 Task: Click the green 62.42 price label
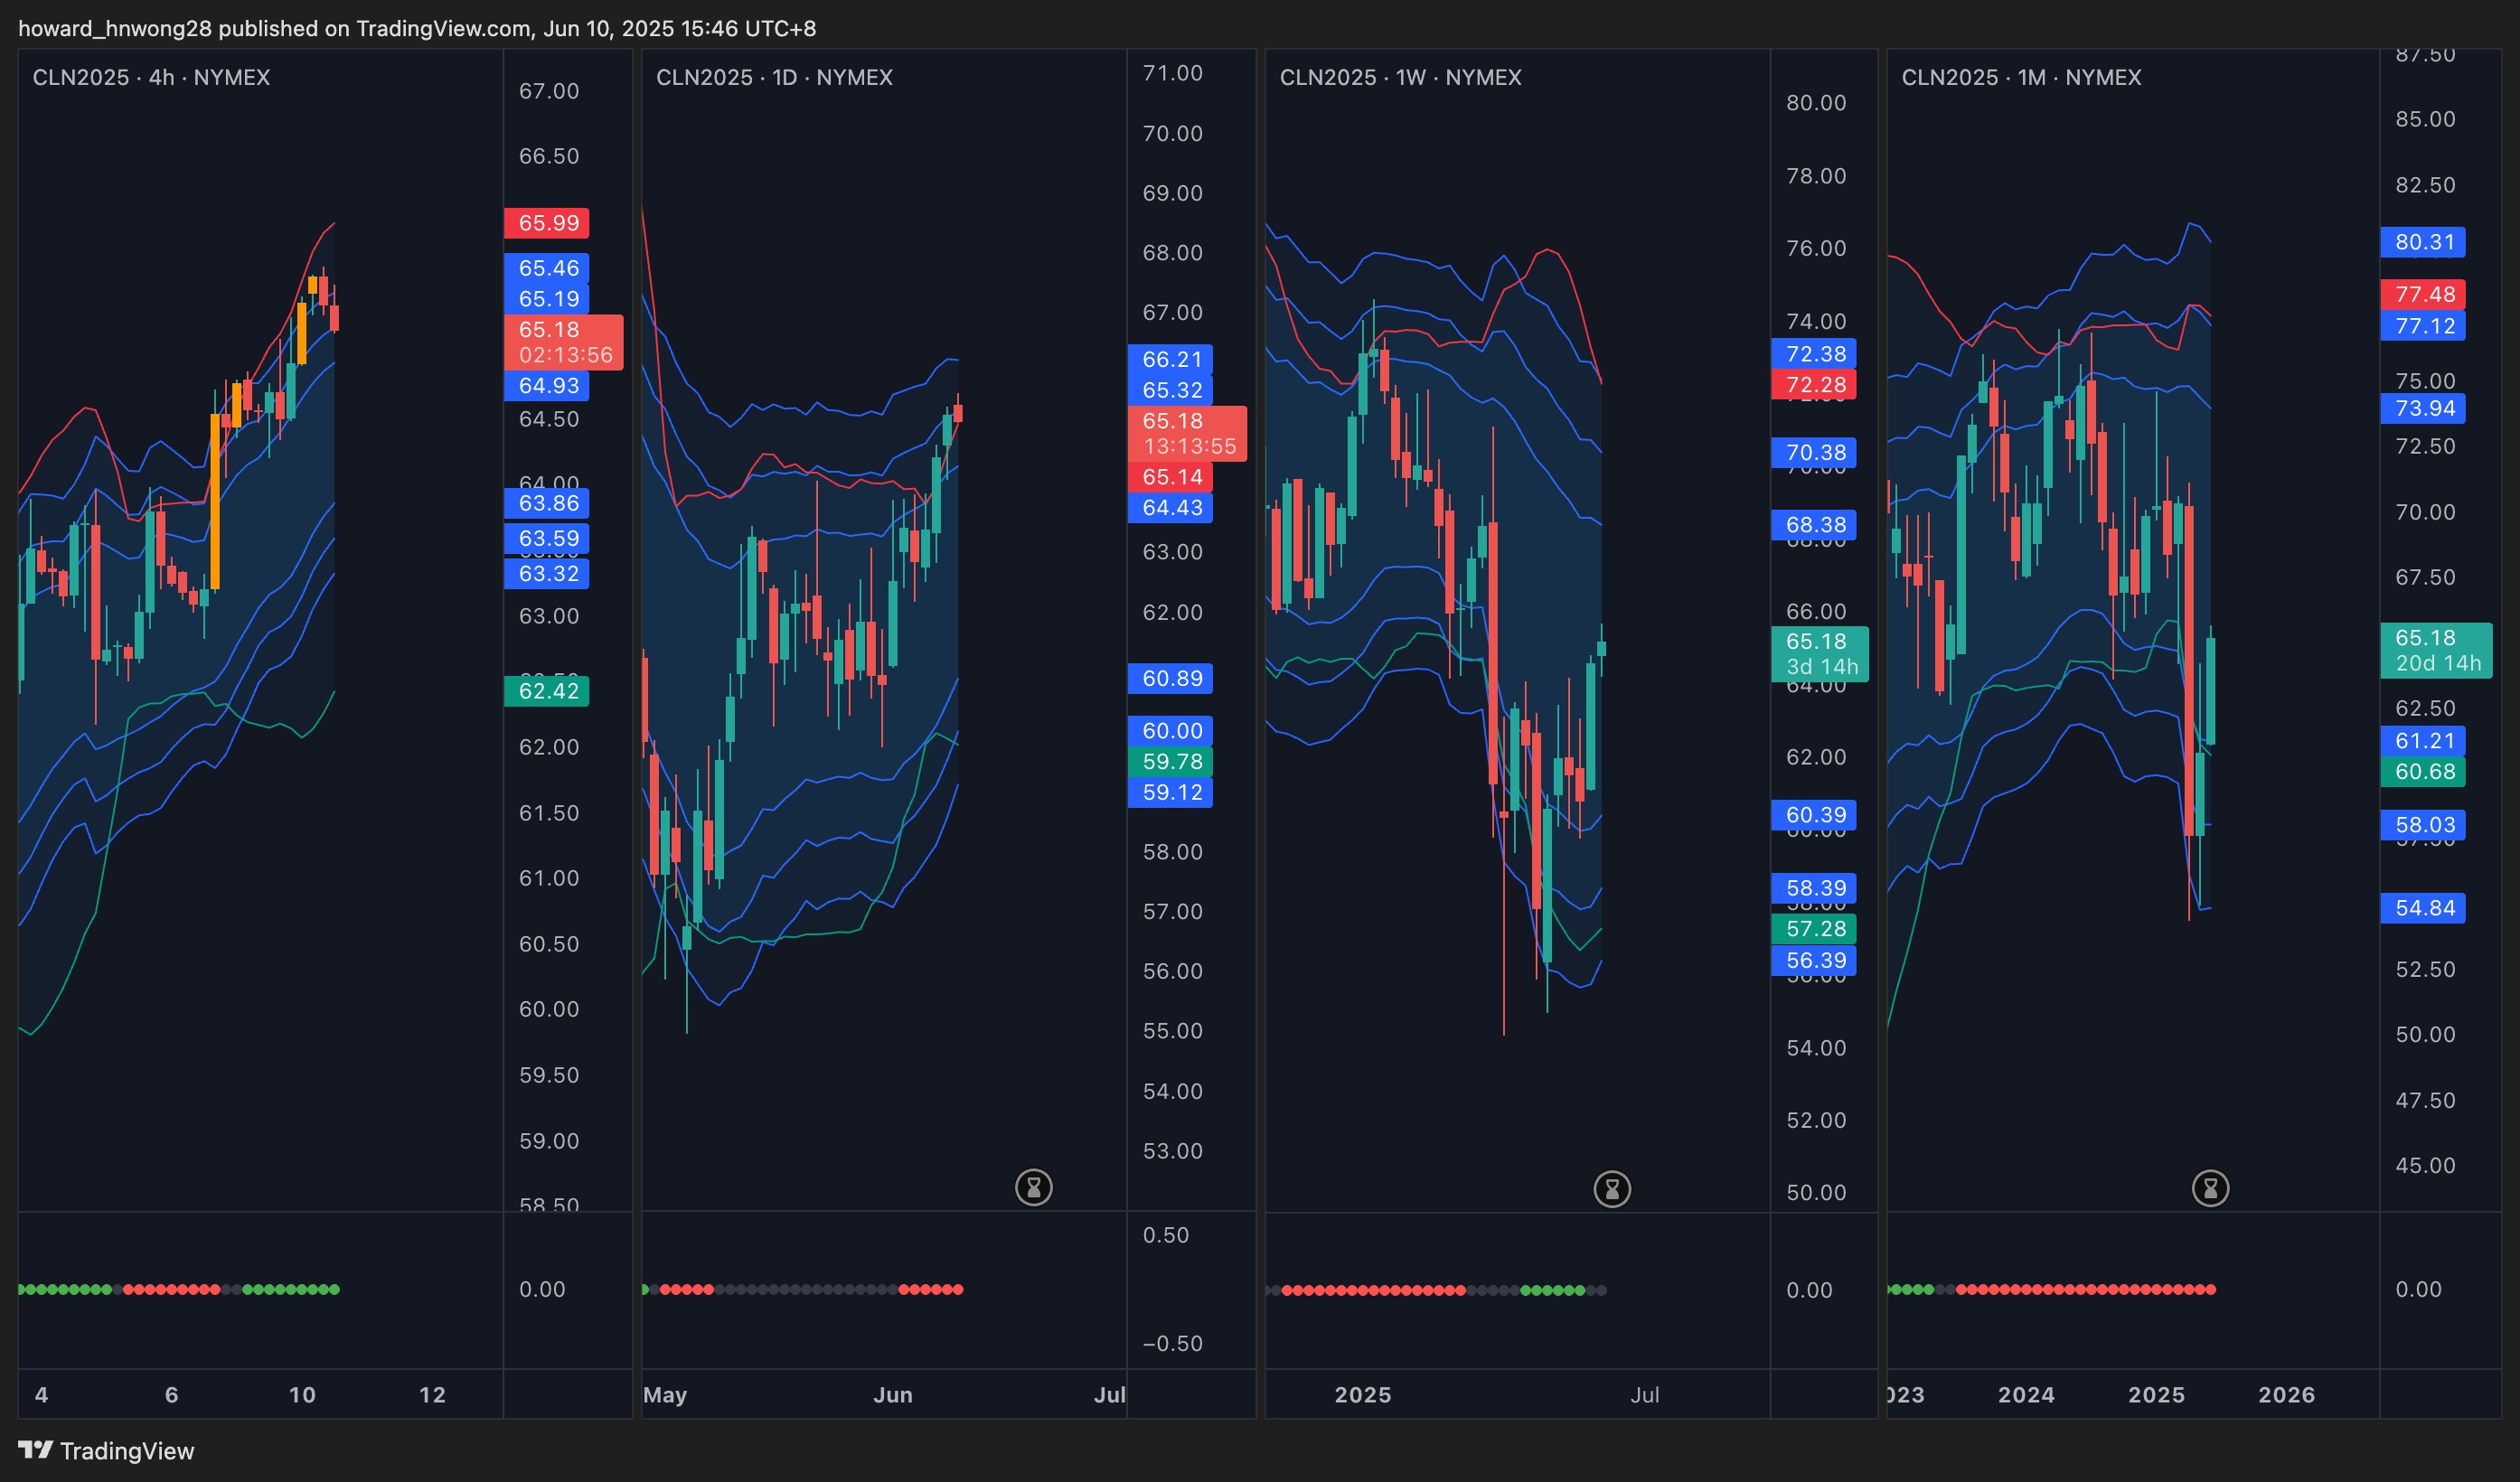pyautogui.click(x=547, y=691)
